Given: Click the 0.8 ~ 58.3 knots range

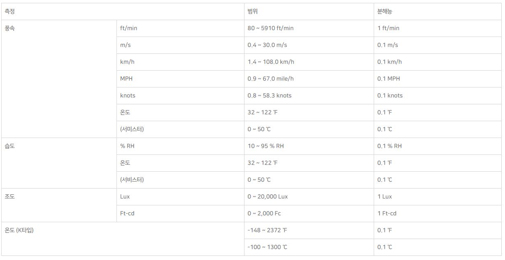Looking at the screenshot, I should [269, 96].
